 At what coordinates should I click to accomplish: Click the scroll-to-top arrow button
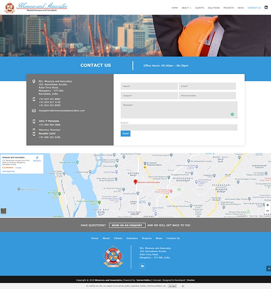(x=269, y=269)
